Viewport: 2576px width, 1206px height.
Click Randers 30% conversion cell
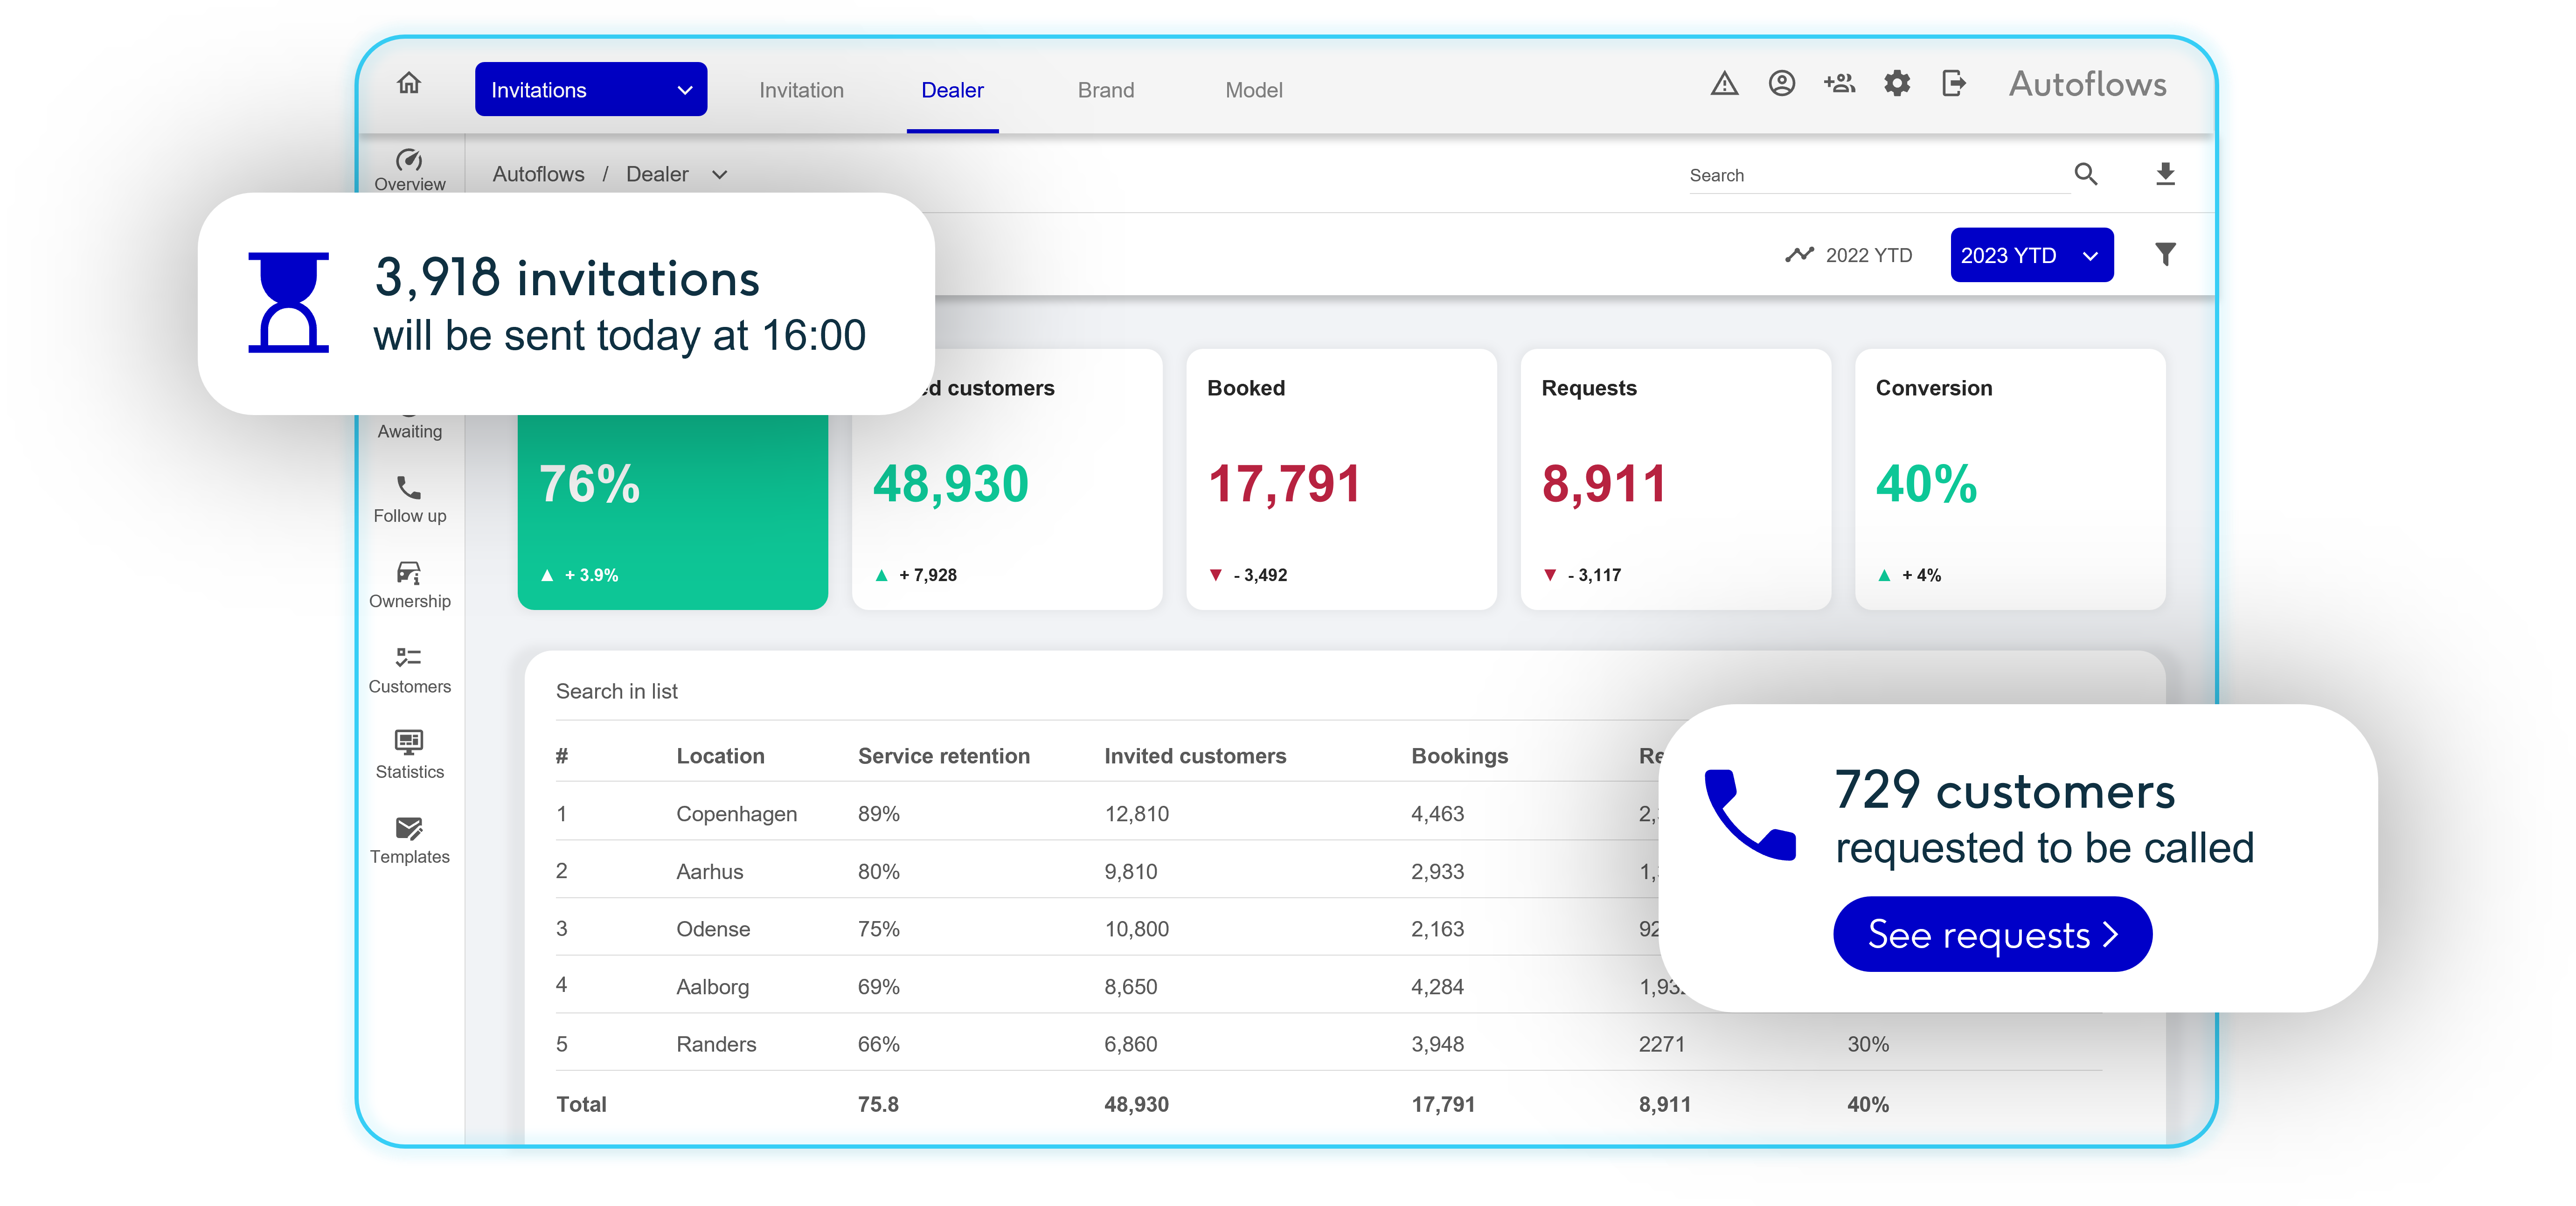click(x=1867, y=1044)
